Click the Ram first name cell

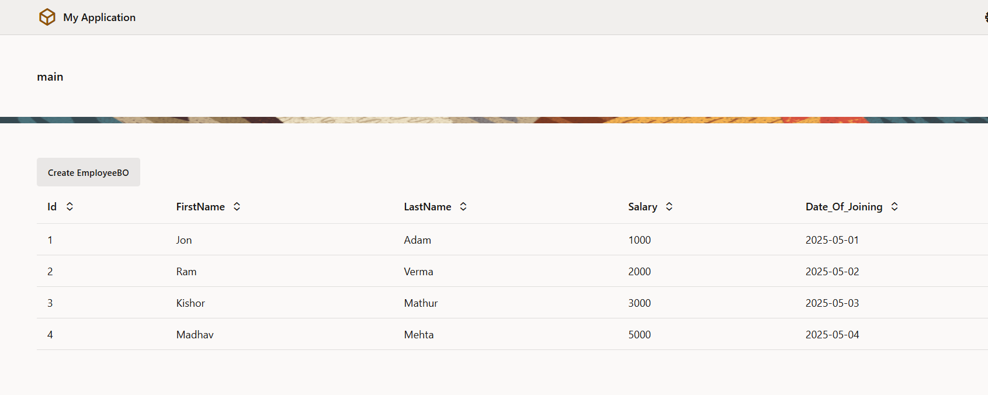[x=186, y=272]
